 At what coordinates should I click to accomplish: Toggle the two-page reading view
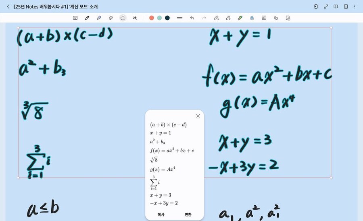(336, 6)
